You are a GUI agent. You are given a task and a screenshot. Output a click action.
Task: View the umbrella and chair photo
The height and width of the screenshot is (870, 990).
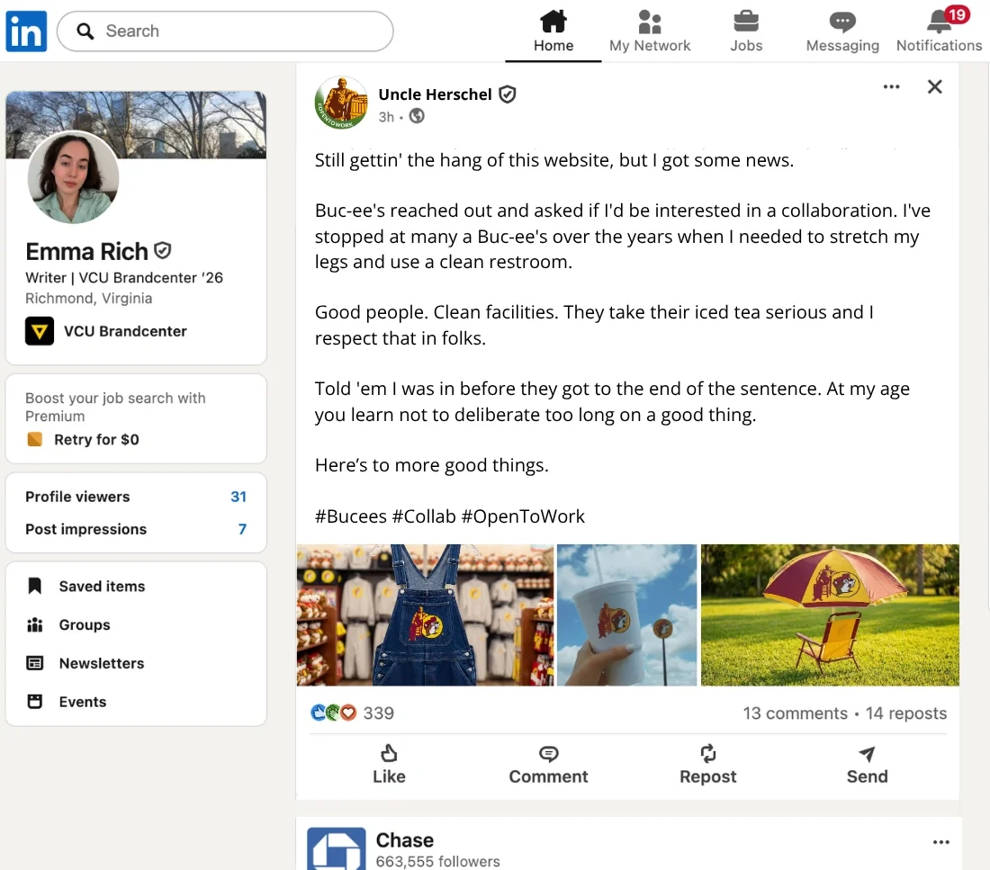coord(830,614)
